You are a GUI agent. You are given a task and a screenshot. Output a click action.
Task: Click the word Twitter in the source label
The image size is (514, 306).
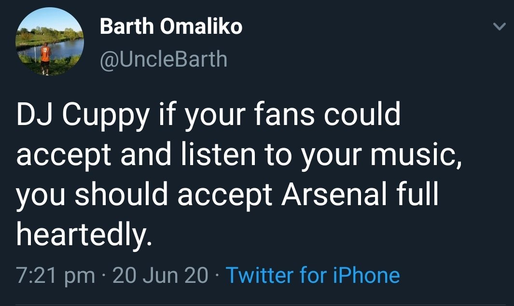click(260, 276)
